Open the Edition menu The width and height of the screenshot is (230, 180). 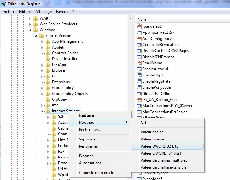coord(25,12)
